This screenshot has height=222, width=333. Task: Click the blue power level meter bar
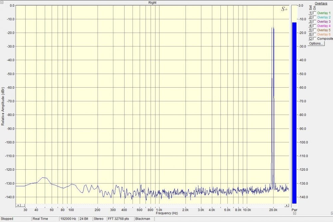(294, 113)
